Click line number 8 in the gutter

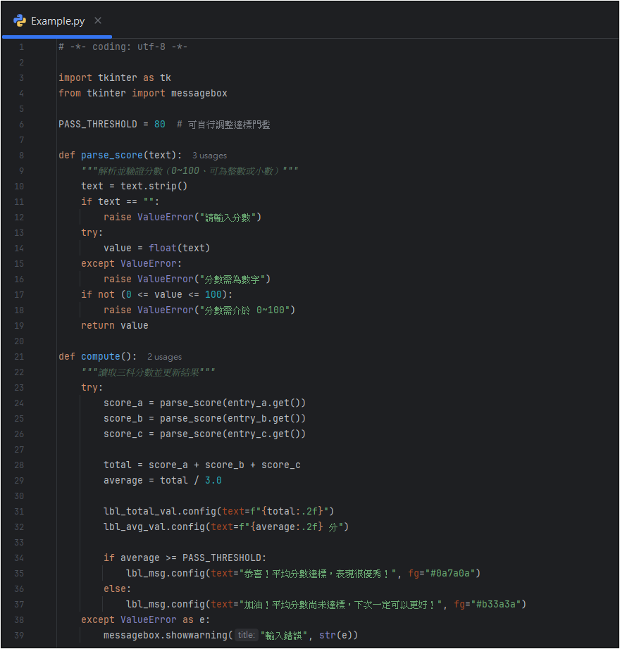(21, 156)
